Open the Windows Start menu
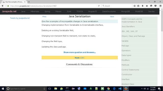This screenshot has height=91, width=163. tap(3, 89)
